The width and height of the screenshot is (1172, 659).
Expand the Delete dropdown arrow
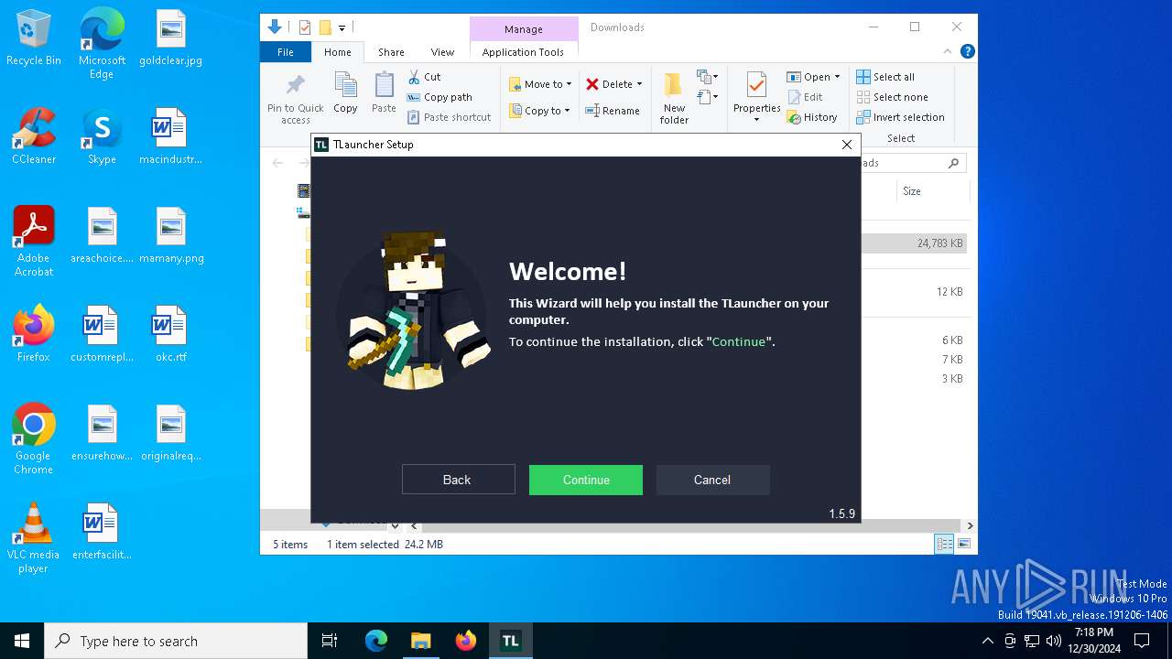coord(639,84)
